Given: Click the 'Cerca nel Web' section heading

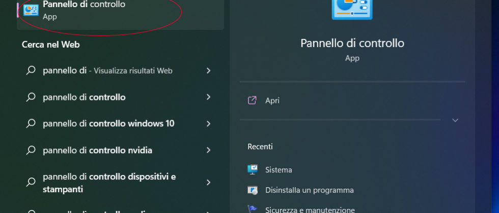Looking at the screenshot, I should (50, 45).
